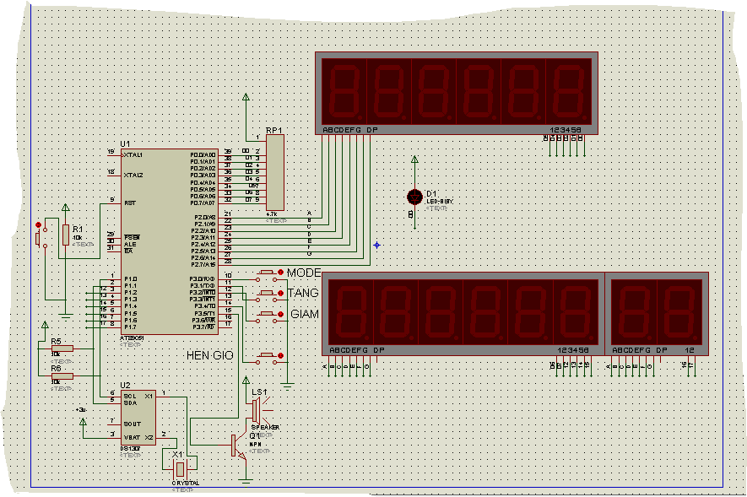Toggle the red latch dot of GIAM button
Viewport: 747px width, 497px height.
pyautogui.click(x=280, y=314)
